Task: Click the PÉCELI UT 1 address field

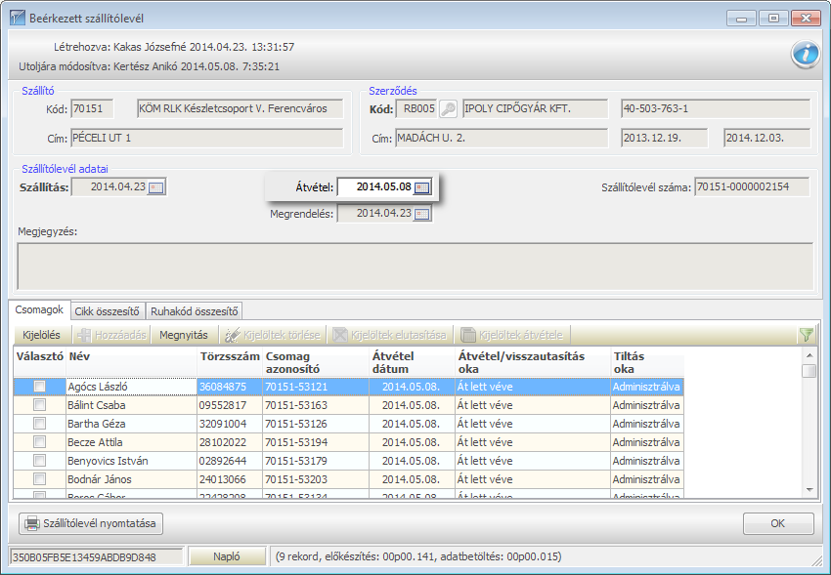Action: [x=206, y=138]
